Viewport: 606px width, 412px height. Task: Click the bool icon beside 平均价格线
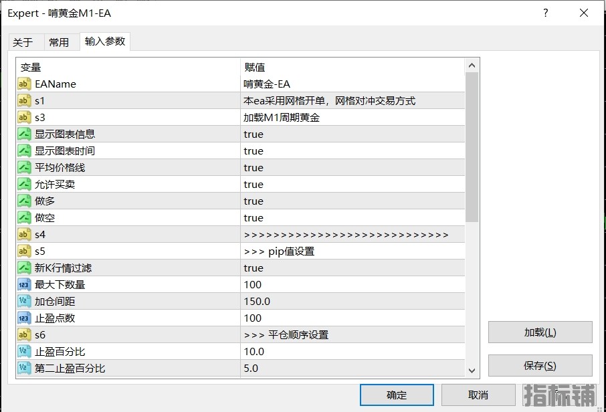pos(24,168)
